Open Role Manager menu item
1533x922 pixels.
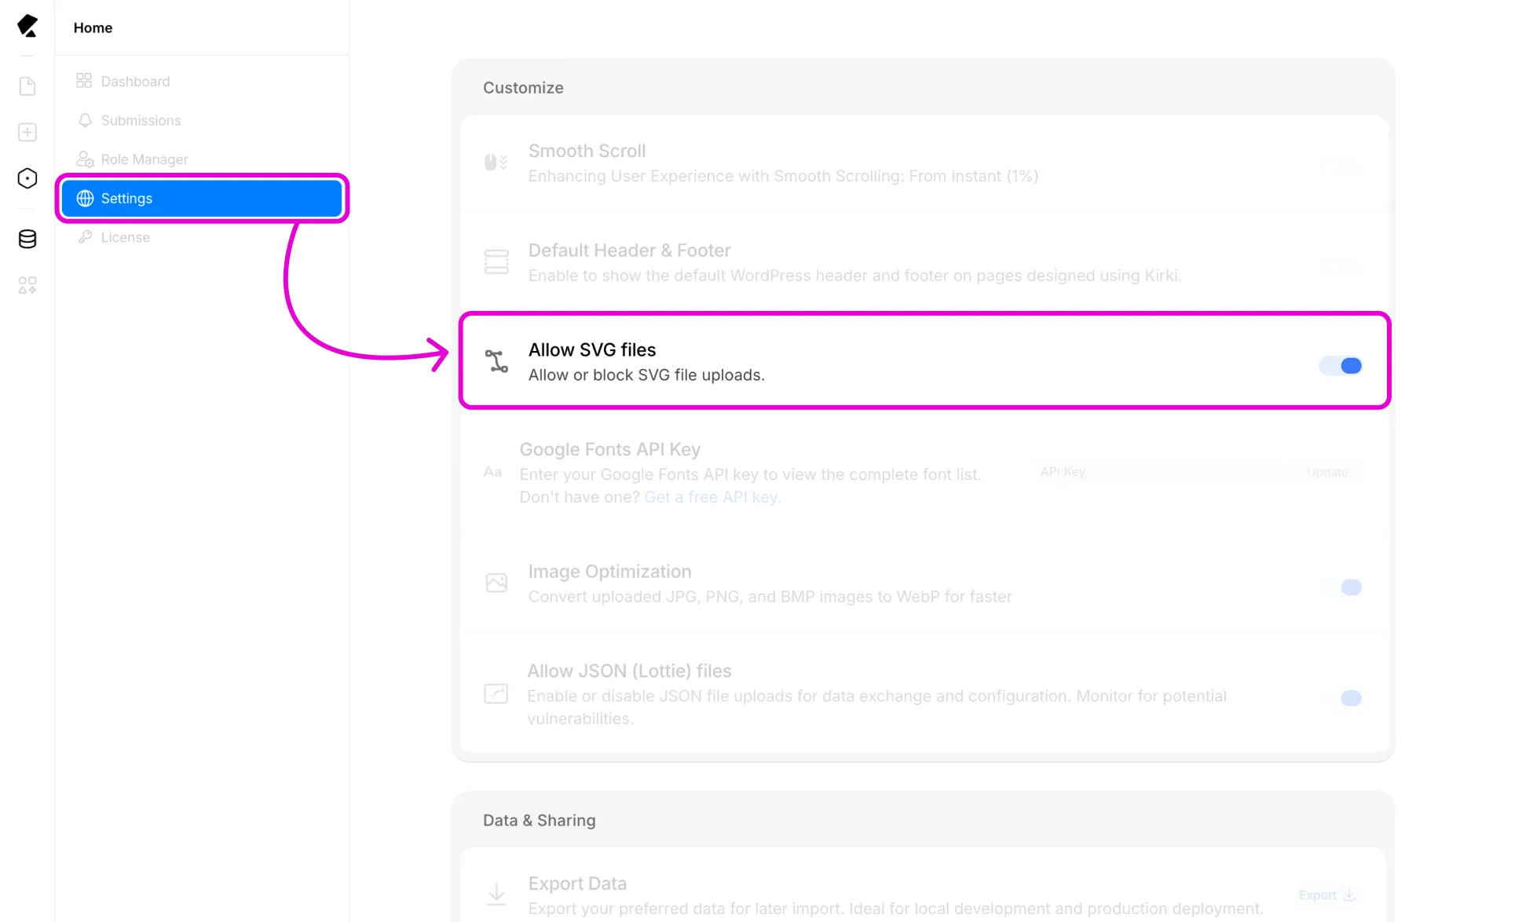pos(202,159)
